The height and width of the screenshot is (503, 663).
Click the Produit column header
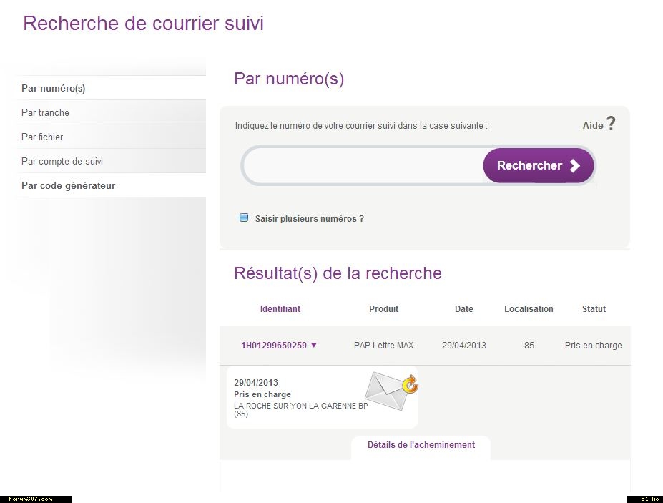click(x=383, y=309)
